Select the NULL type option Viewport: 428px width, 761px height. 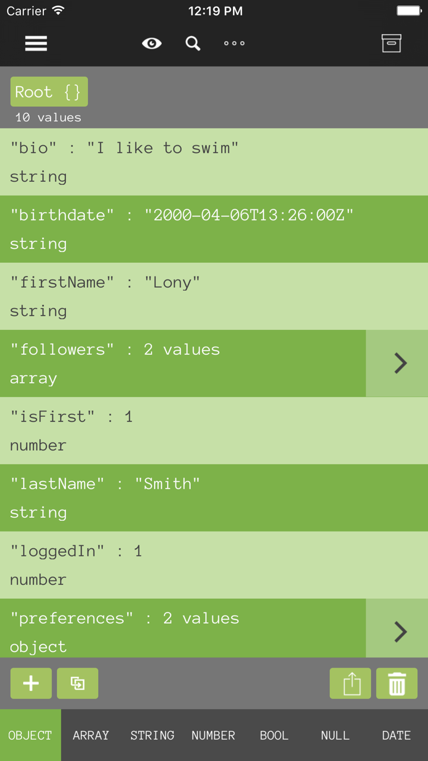[x=335, y=735]
